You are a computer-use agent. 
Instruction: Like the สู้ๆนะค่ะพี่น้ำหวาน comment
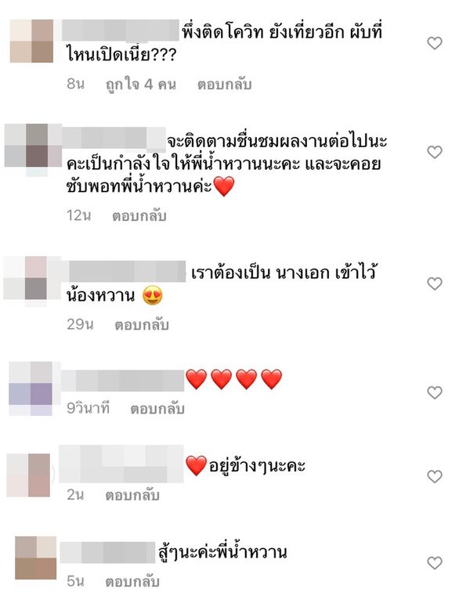tap(435, 562)
